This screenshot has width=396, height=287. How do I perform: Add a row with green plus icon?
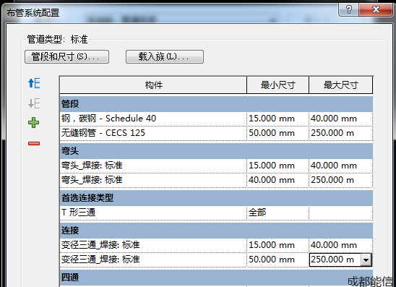[x=33, y=123]
